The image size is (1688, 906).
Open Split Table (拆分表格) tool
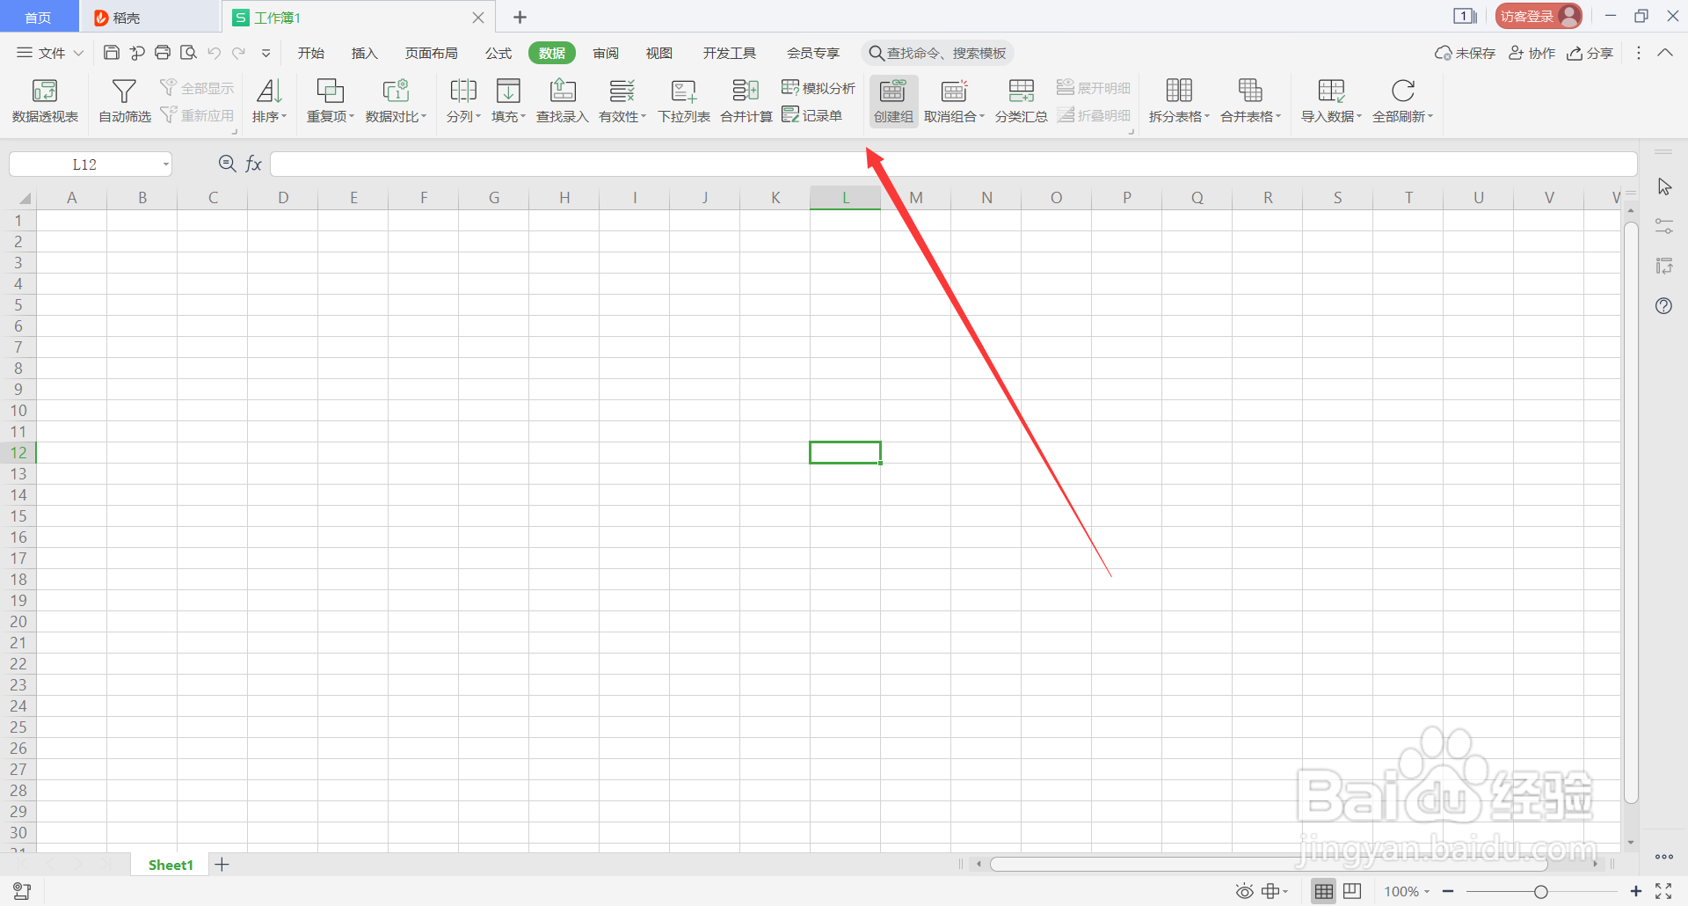(1179, 101)
